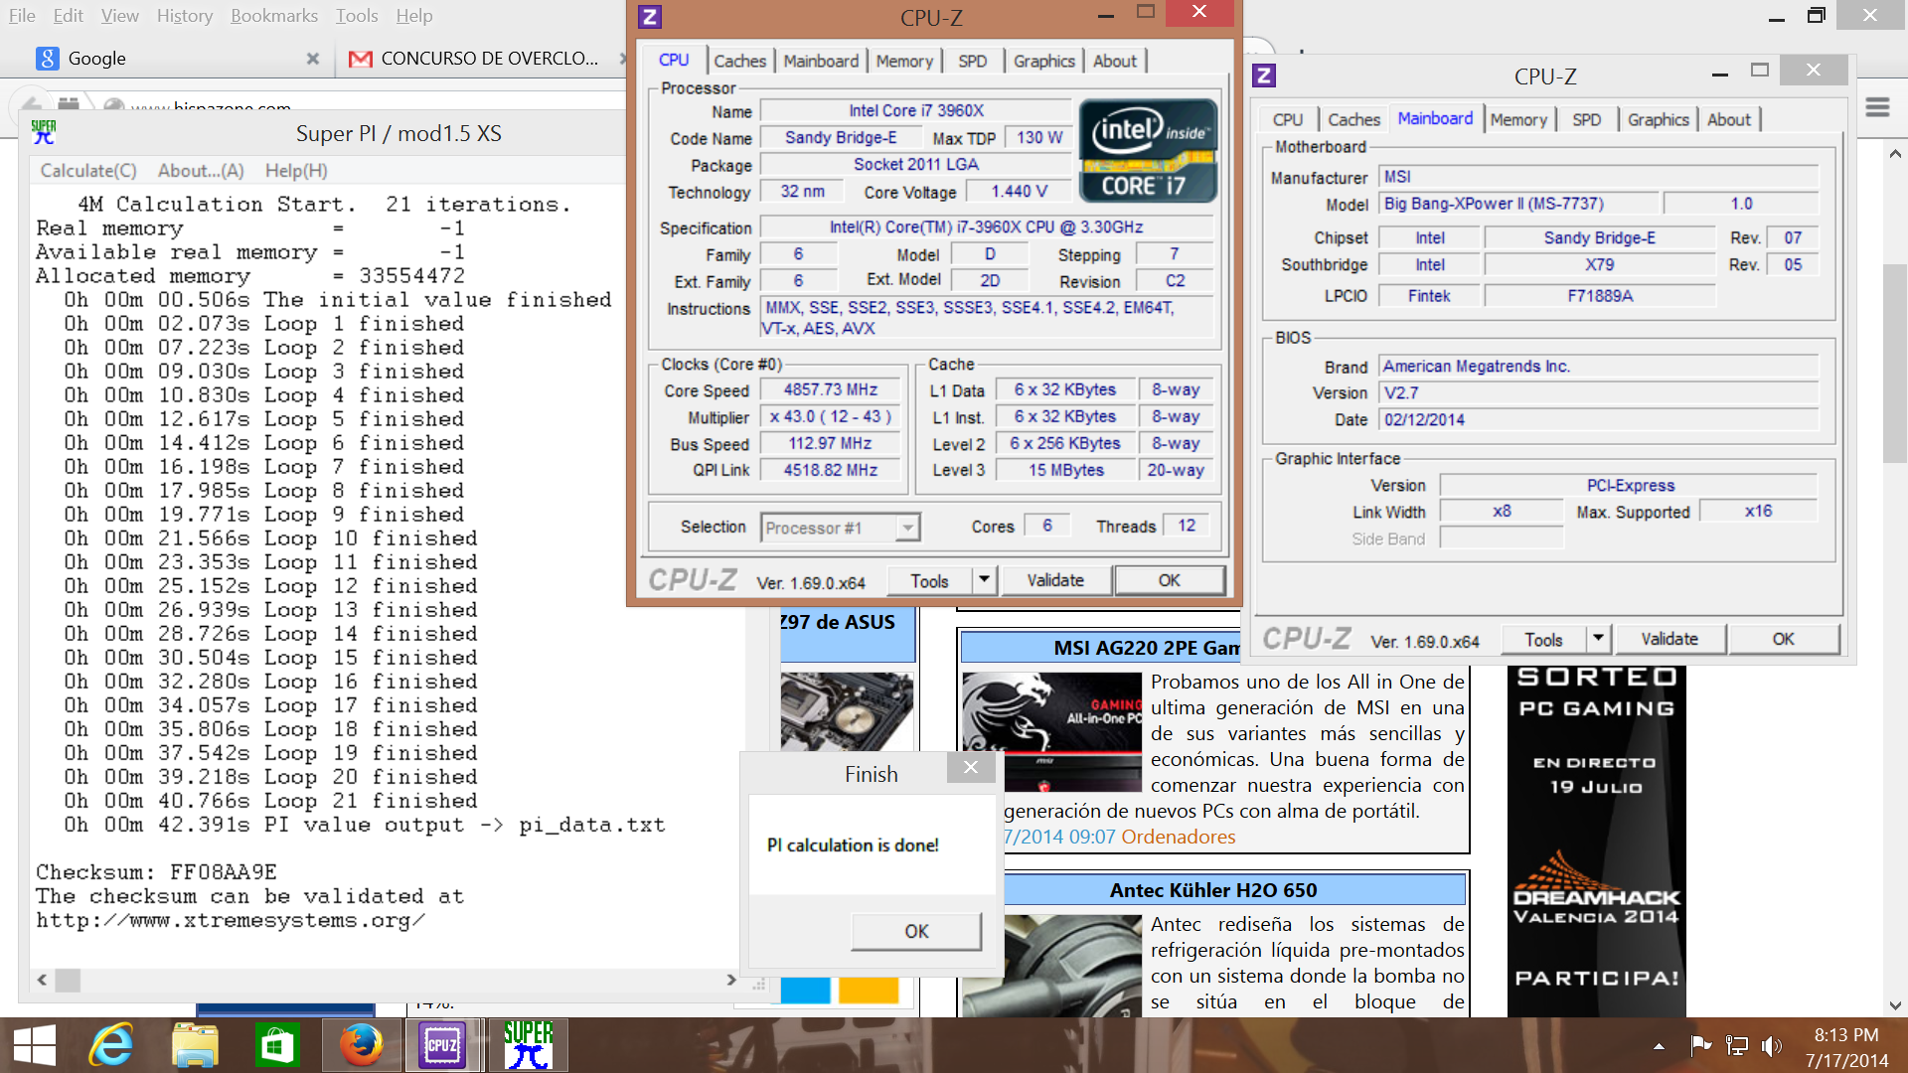The image size is (1908, 1073).
Task: Select the Graphics tab in back CPU-Z
Action: (x=1658, y=120)
